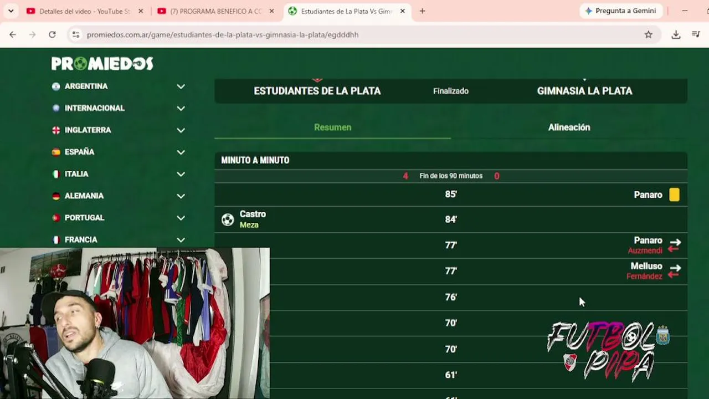Expand the ITALIA chevron

coord(181,174)
